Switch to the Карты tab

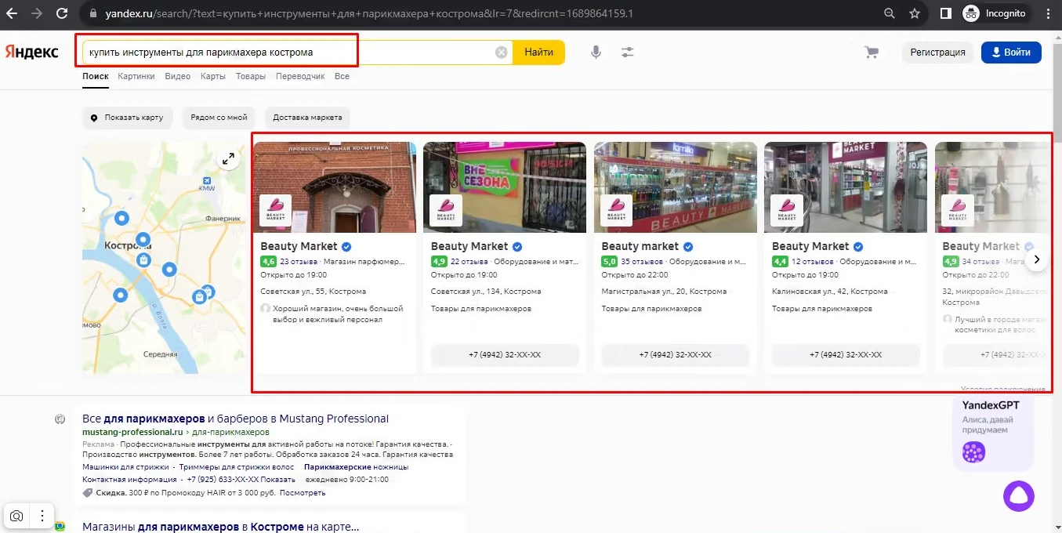pyautogui.click(x=213, y=76)
